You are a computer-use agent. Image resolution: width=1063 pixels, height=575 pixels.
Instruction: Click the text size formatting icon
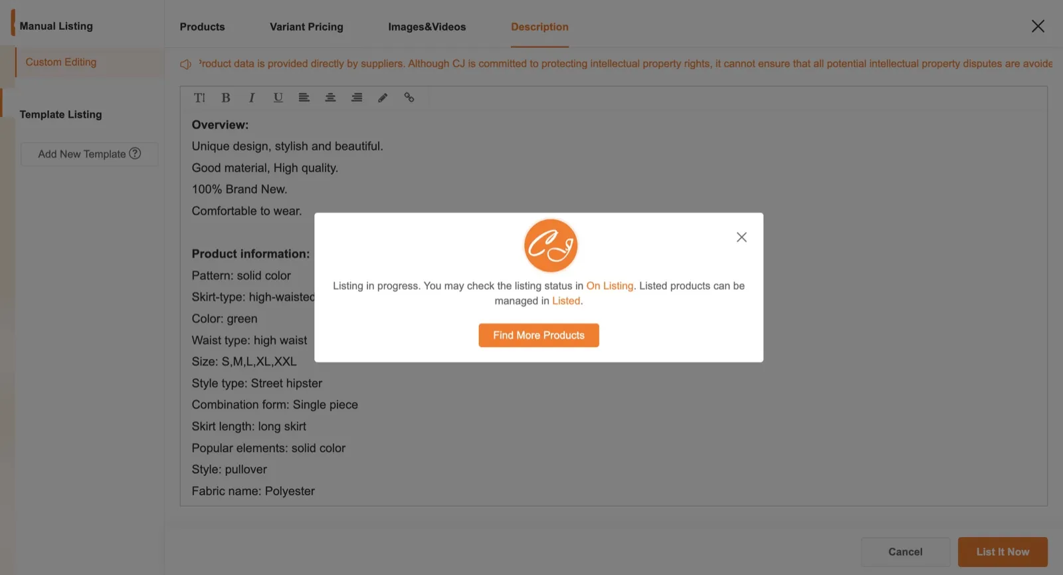click(x=199, y=98)
